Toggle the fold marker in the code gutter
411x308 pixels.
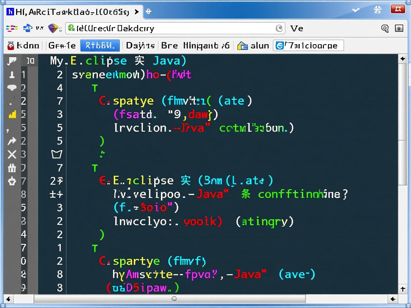(57, 154)
